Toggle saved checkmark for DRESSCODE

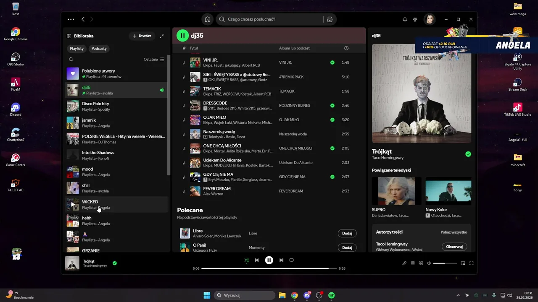pos(332,105)
